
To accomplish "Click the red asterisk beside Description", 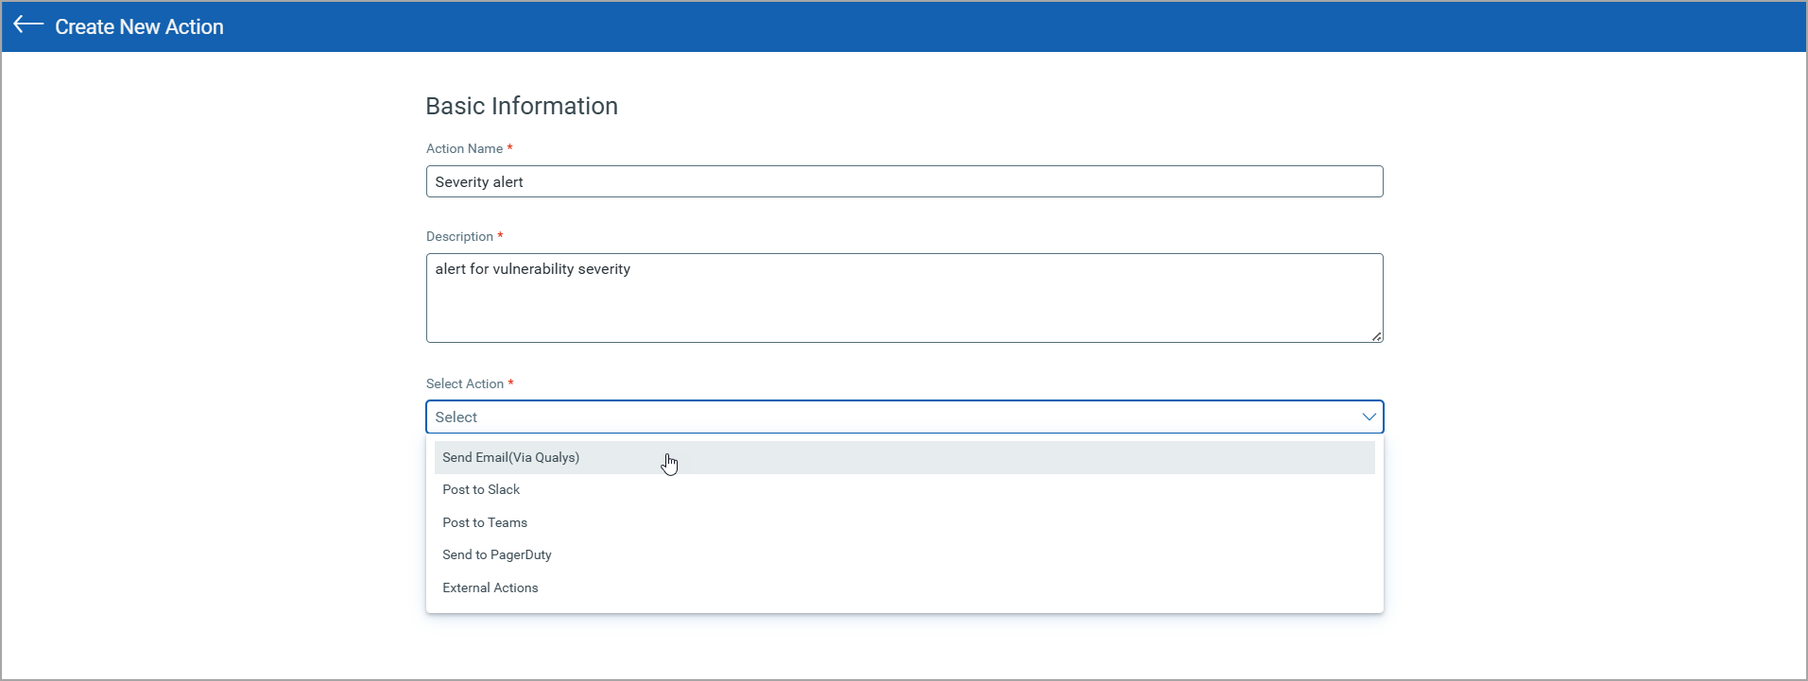I will pyautogui.click(x=500, y=235).
